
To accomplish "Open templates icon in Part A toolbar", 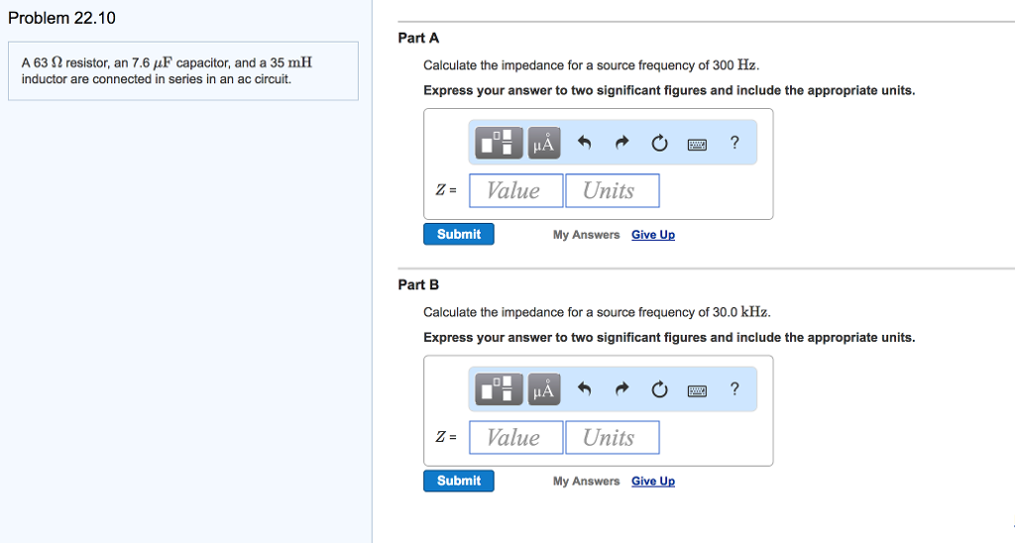I will (500, 144).
